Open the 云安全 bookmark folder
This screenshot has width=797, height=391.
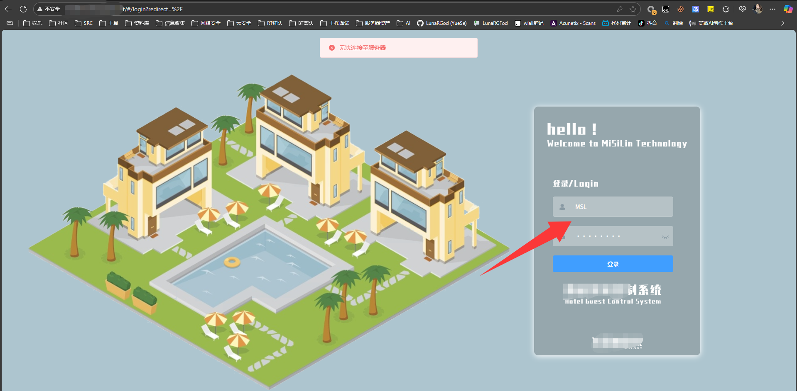(x=239, y=23)
